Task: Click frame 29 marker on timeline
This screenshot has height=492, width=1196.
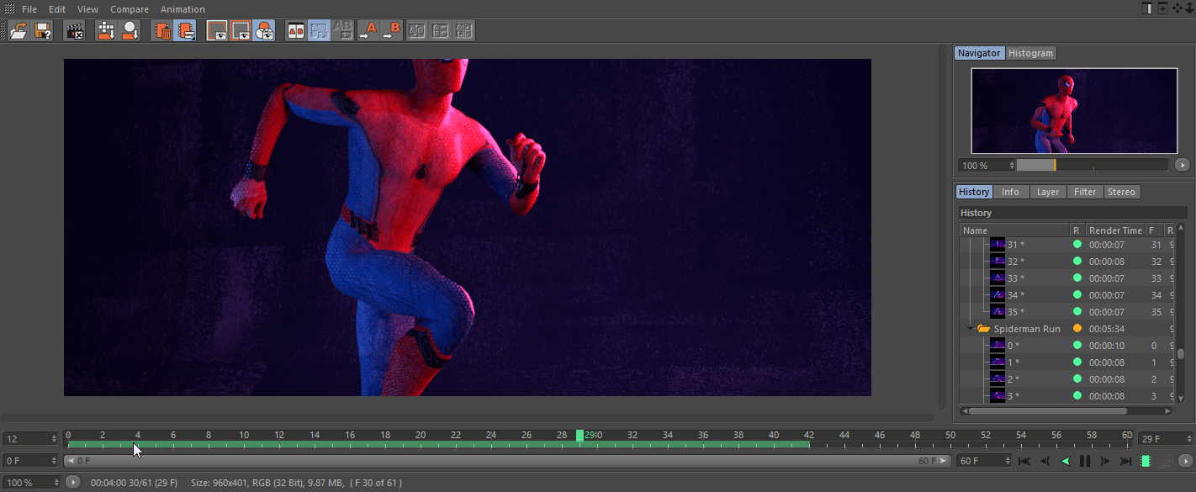Action: (x=580, y=435)
